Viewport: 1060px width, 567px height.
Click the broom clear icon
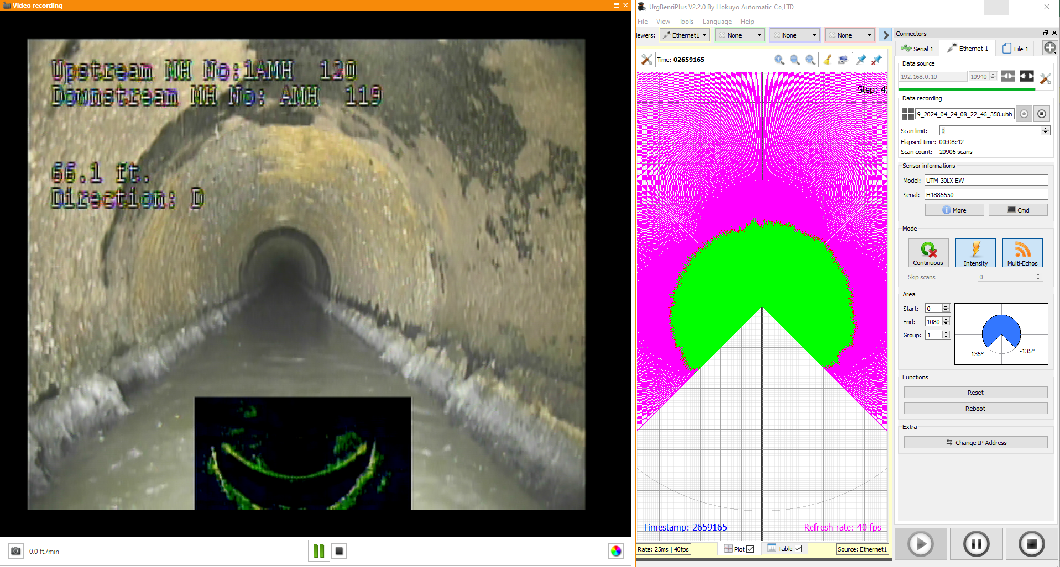[x=827, y=60]
